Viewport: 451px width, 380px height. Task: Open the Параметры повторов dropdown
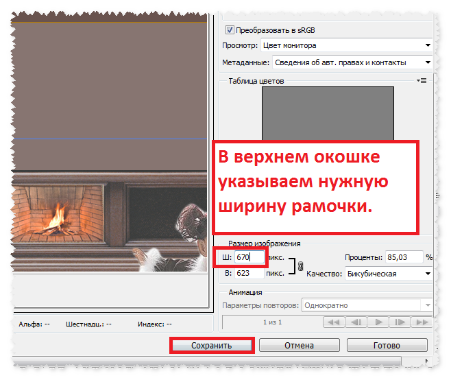click(x=367, y=305)
